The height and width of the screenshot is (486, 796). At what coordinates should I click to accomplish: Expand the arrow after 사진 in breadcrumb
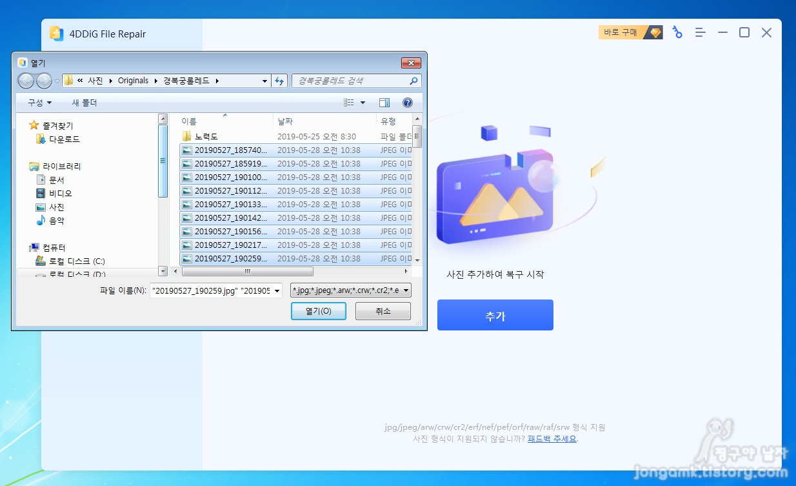point(110,81)
